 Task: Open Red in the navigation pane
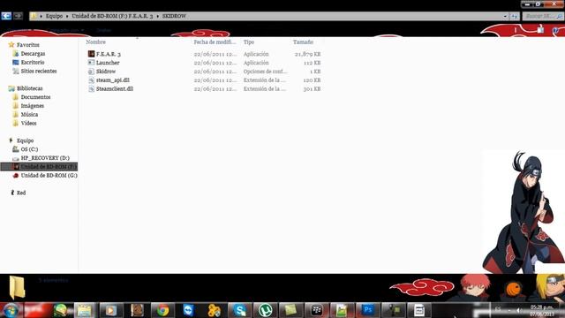pyautogui.click(x=21, y=193)
